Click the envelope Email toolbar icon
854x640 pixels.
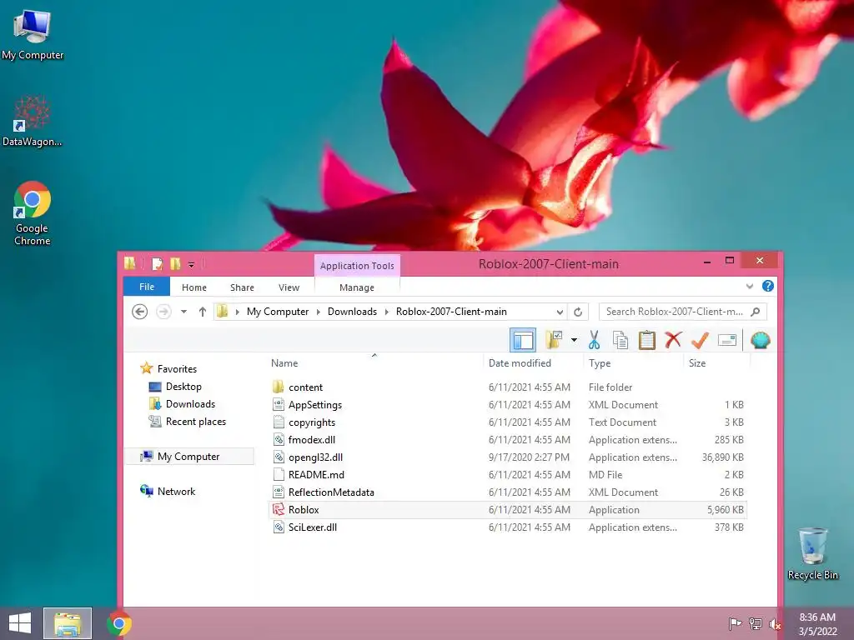[727, 341]
